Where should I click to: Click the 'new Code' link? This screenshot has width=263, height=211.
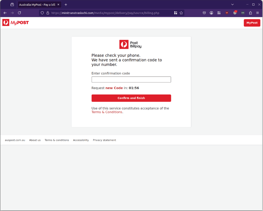[x=114, y=88]
